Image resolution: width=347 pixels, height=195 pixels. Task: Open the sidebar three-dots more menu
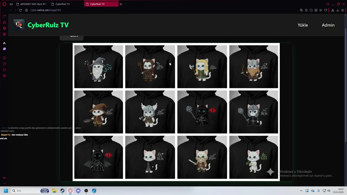(4, 184)
